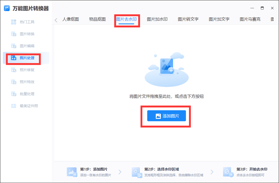Viewport: 279px width, 183px height.
Task: Click the 照片修复 sidebar icon
Action: (13, 70)
